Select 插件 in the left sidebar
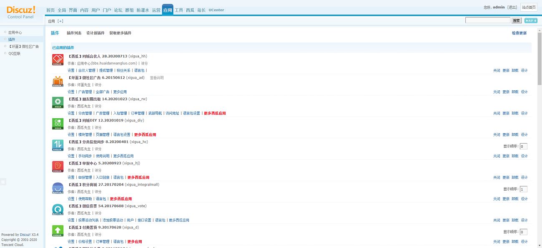 (x=12, y=40)
